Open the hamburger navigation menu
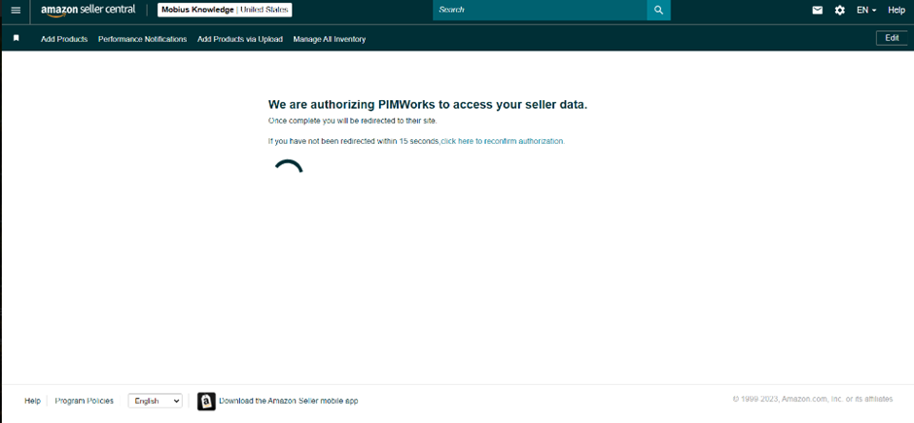 (x=16, y=11)
